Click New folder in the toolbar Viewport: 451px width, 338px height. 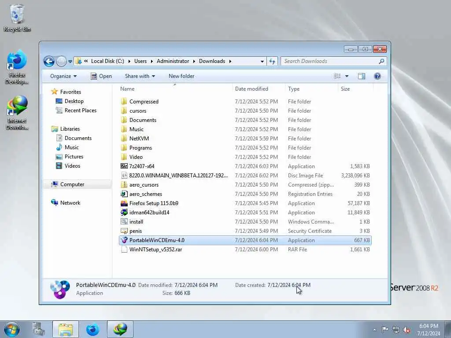point(181,76)
